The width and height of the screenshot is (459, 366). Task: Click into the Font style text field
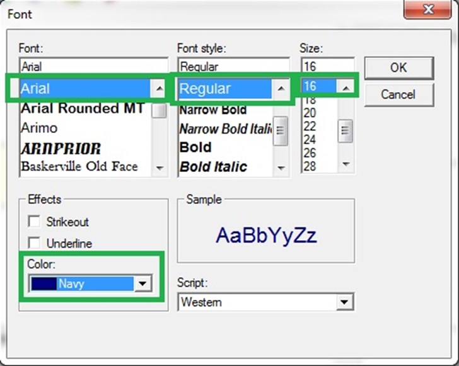(233, 66)
